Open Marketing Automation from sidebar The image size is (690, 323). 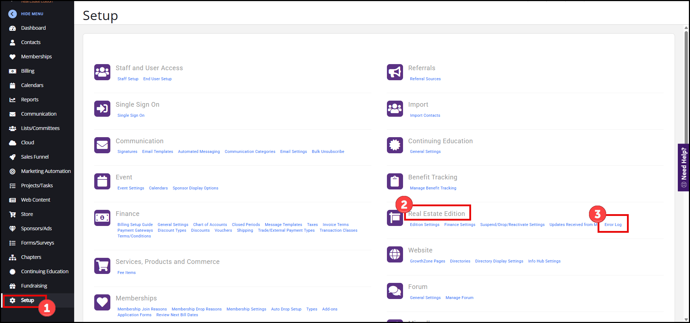(x=46, y=171)
